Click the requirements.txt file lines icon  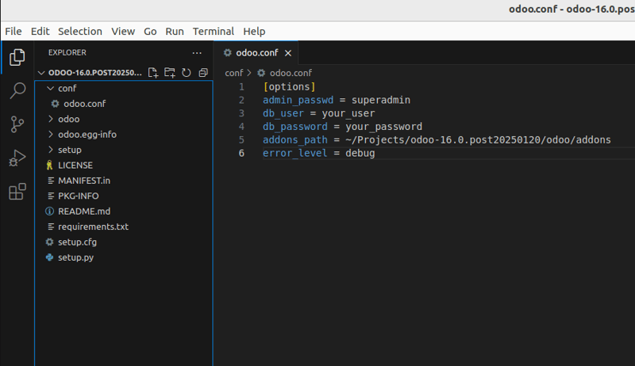51,227
